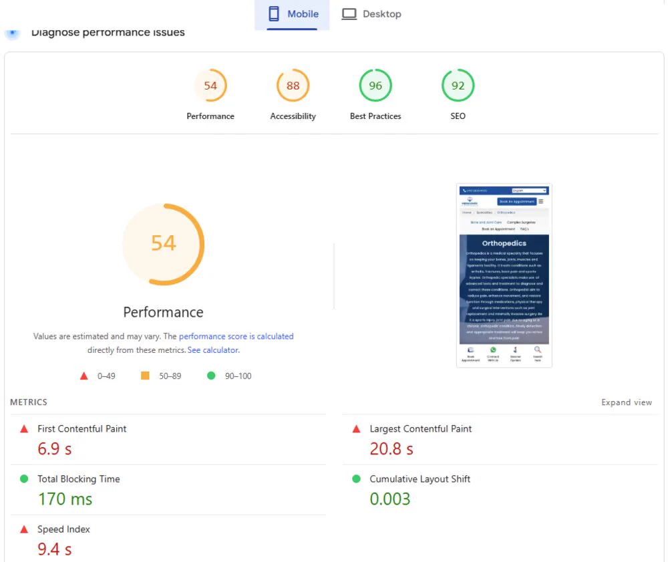Click the 'METRICS' section heading
Screen dimensions: 668x562
pyautogui.click(x=29, y=402)
